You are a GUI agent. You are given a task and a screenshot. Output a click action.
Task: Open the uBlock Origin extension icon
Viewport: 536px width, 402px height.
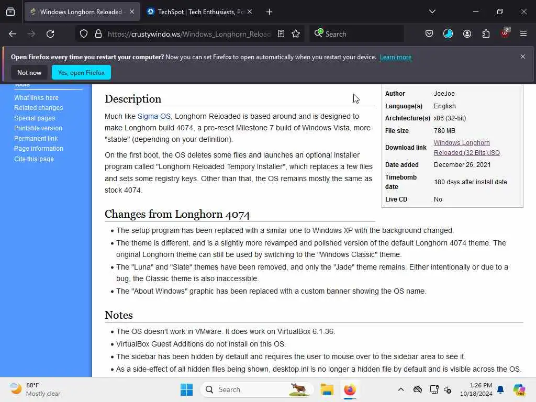pos(505,33)
